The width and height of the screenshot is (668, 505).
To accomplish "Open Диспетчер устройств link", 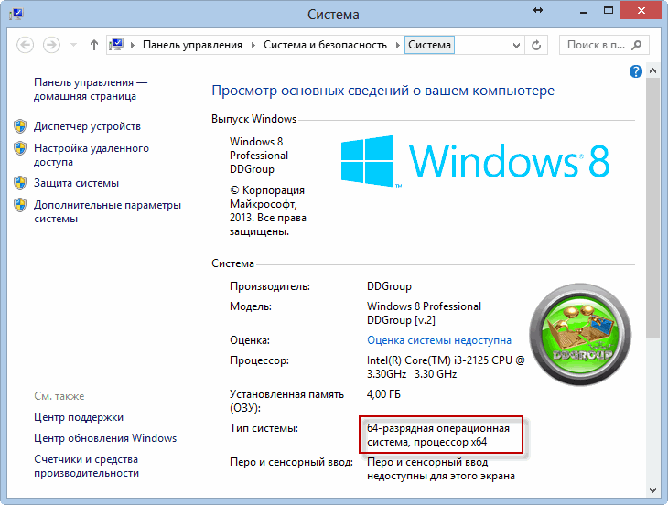I will coord(87,126).
